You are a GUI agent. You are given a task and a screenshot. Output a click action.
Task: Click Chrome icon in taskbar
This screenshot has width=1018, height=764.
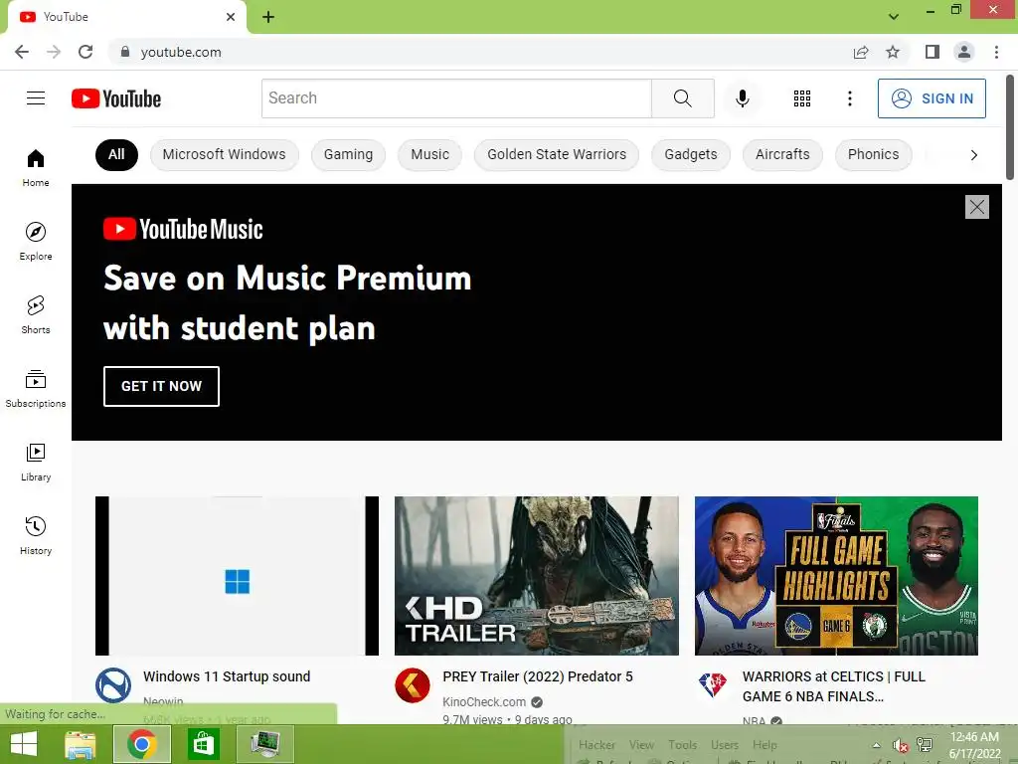coord(142,744)
